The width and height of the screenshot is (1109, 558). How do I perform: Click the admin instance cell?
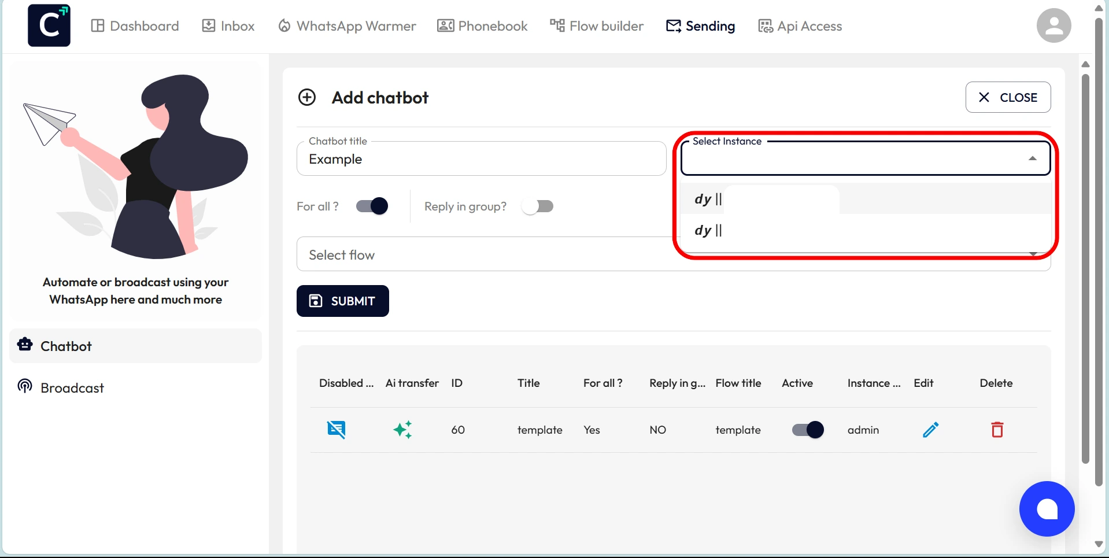(x=863, y=430)
